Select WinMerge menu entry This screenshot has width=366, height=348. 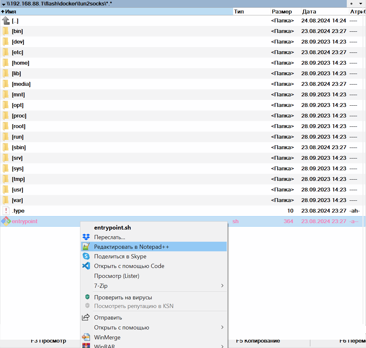[x=154, y=337]
